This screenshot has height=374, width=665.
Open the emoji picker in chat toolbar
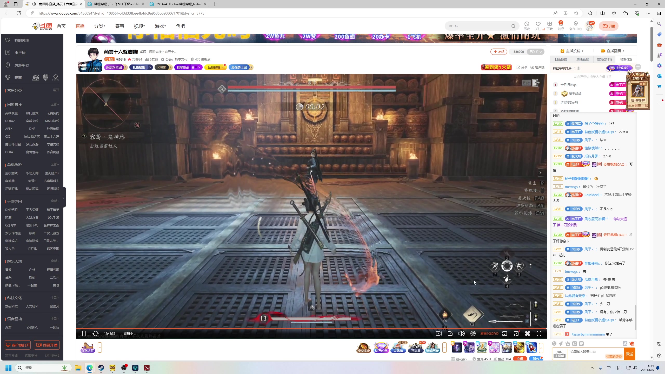(x=554, y=344)
